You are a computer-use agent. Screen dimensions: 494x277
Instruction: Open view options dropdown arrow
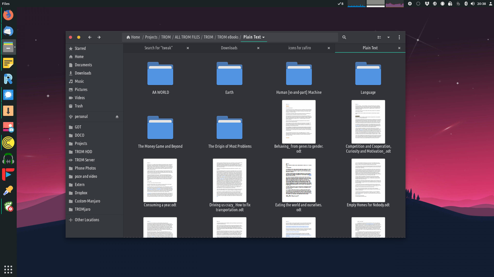(x=389, y=37)
